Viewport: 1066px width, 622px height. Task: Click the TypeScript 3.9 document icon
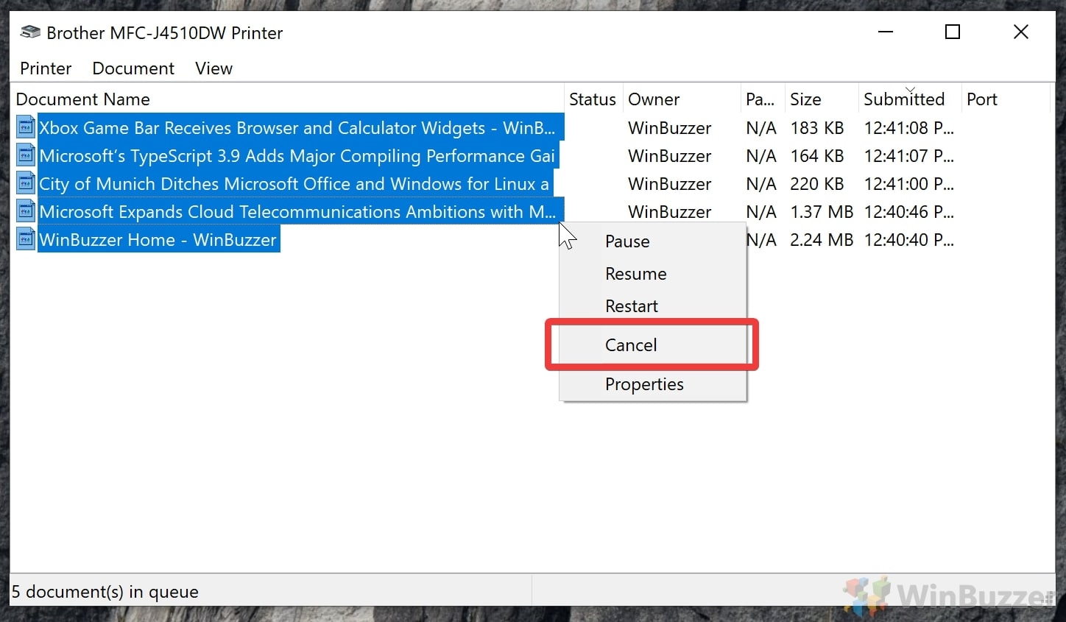click(26, 156)
